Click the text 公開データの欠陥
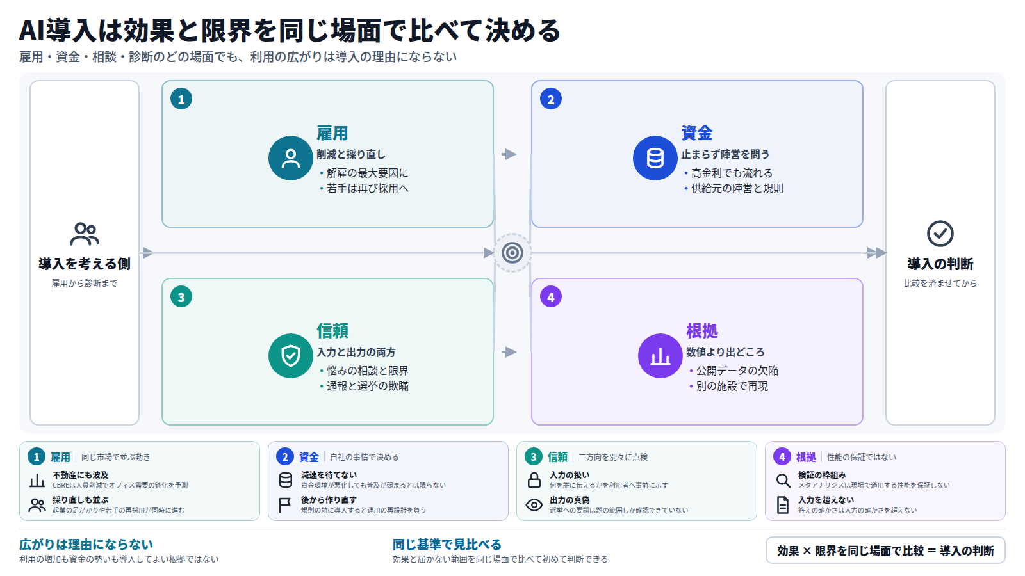 [737, 371]
